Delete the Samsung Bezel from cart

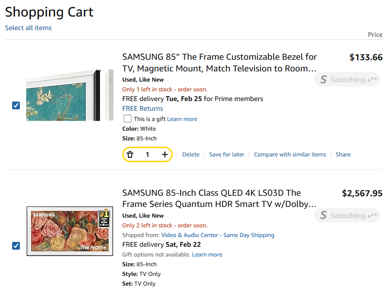[x=191, y=154]
